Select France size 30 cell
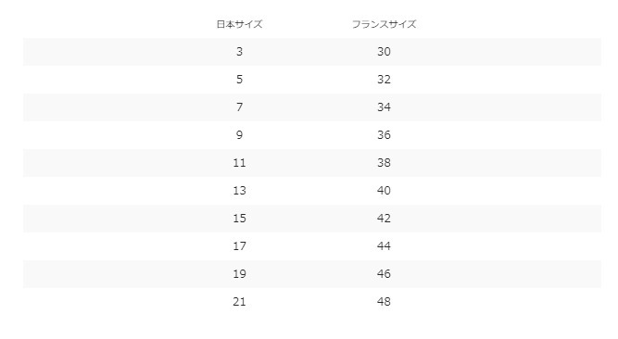This screenshot has height=339, width=618. point(384,52)
